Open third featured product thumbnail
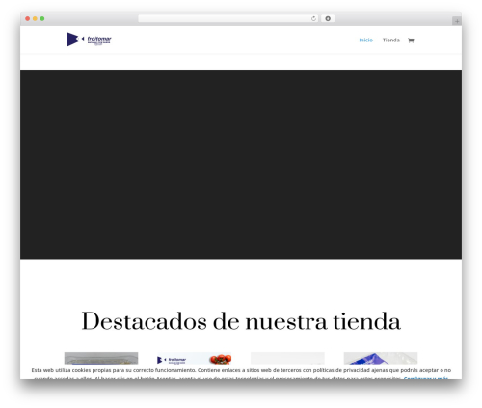Screen dimensions: 482x408 287,358
